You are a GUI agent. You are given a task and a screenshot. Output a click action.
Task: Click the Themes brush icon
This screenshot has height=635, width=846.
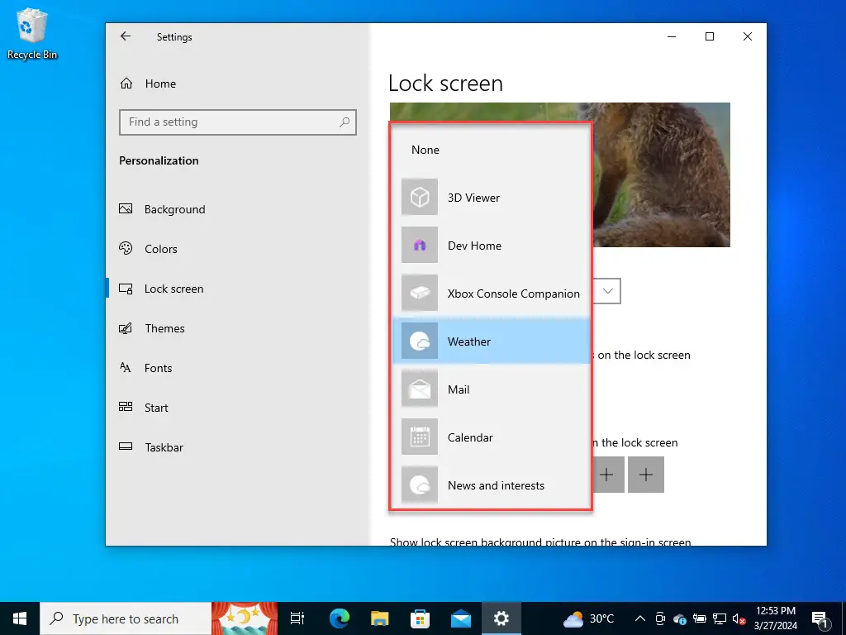(126, 328)
